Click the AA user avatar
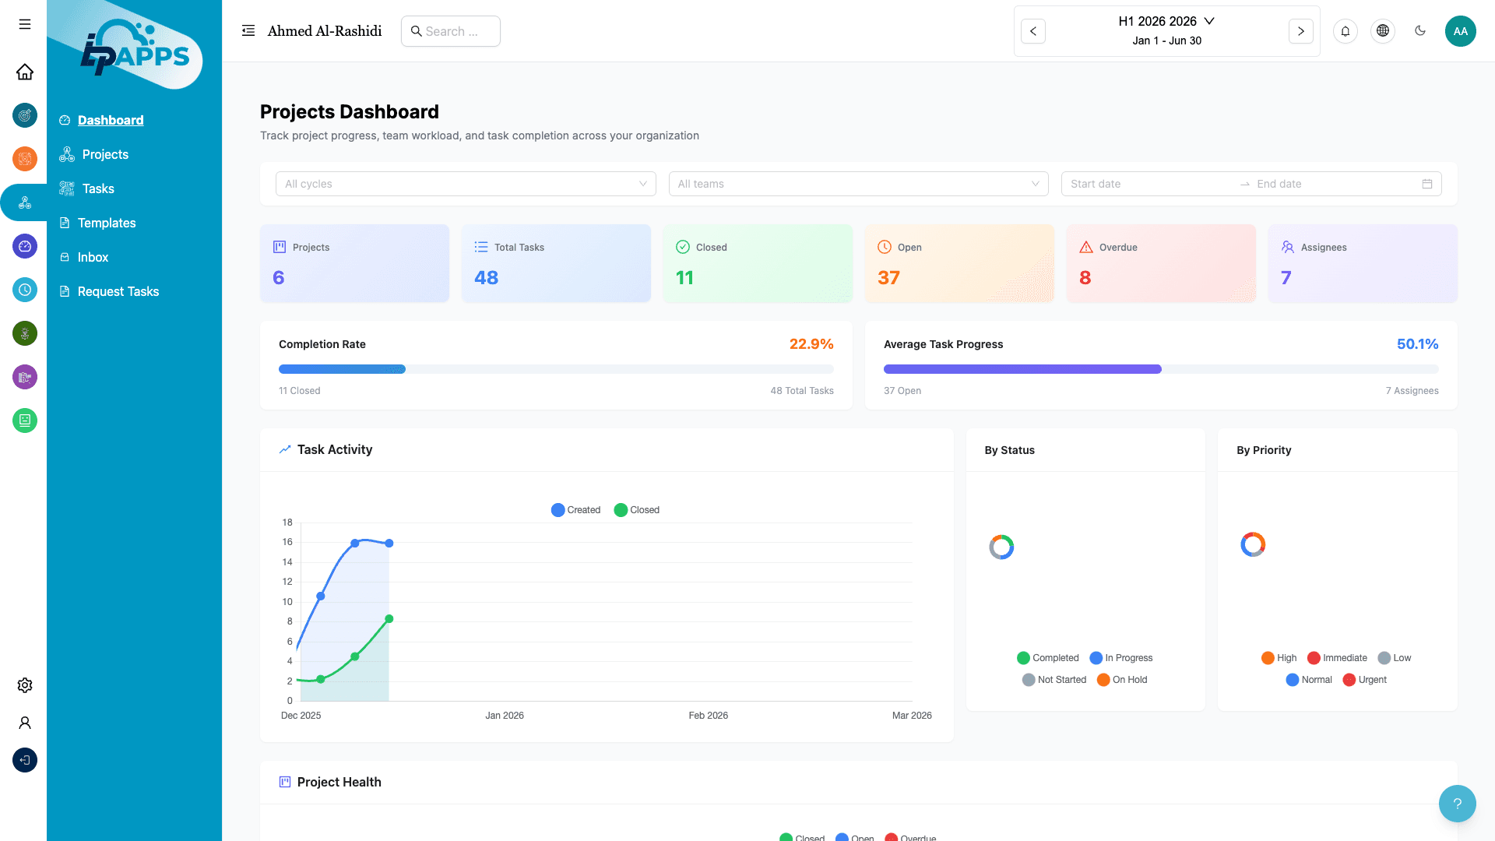Viewport: 1495px width, 841px height. click(1461, 31)
